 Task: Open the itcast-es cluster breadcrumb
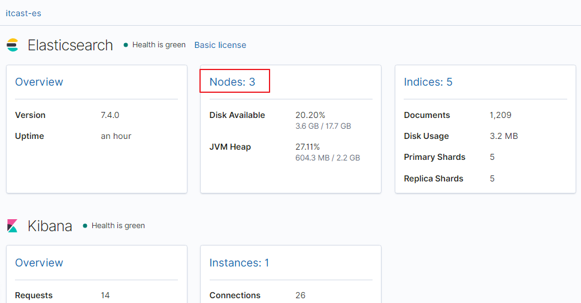[x=23, y=13]
